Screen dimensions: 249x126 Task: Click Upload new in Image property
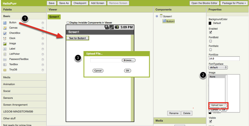pos(218,105)
